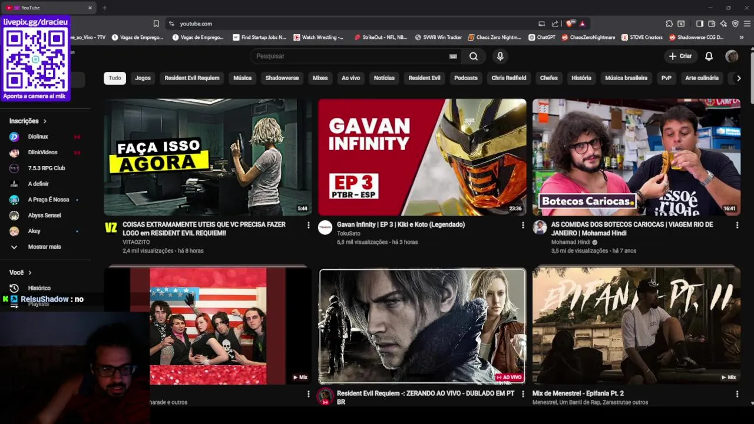Open the on-screen keyboard icon in search box
This screenshot has height=424, width=754.
tap(453, 56)
